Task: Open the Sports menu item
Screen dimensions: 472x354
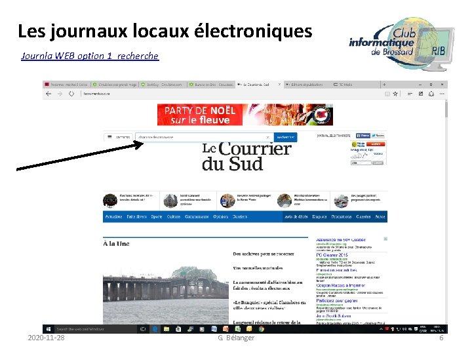Action: click(x=157, y=217)
